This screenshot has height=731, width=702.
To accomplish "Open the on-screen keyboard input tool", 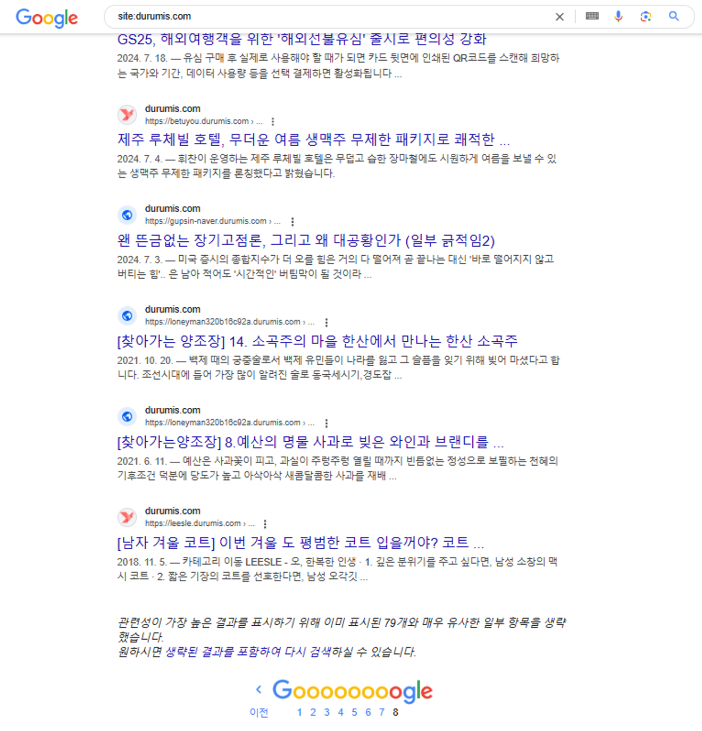I will pyautogui.click(x=592, y=16).
